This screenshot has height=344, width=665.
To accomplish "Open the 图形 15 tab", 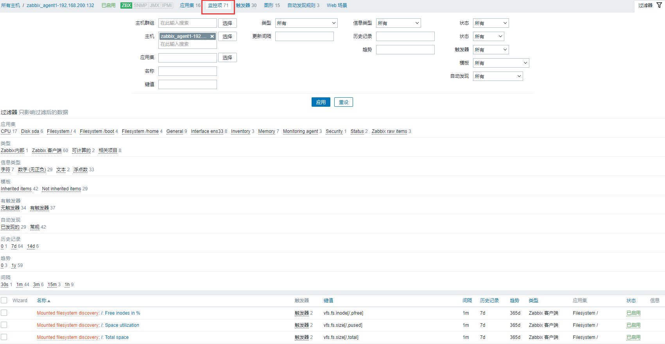I will 272,5.
